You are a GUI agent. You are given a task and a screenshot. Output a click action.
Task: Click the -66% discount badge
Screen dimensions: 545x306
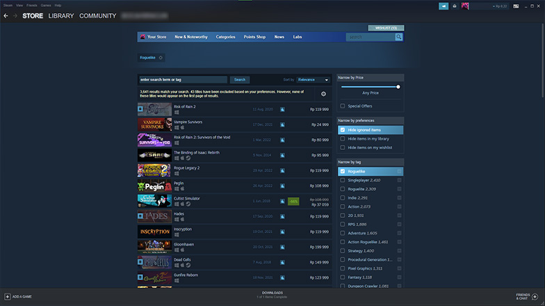click(x=293, y=201)
